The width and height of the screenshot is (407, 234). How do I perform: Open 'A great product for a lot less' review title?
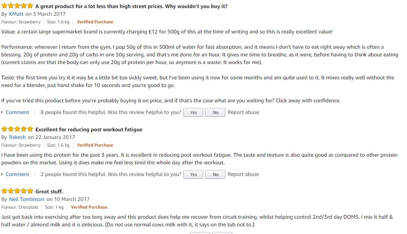[x=131, y=6]
